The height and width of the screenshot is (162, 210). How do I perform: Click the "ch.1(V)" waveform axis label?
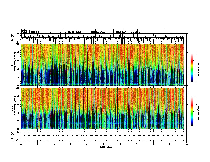(x=13, y=38)
